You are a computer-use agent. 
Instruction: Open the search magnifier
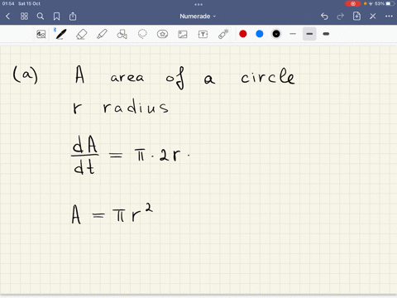pyautogui.click(x=41, y=17)
